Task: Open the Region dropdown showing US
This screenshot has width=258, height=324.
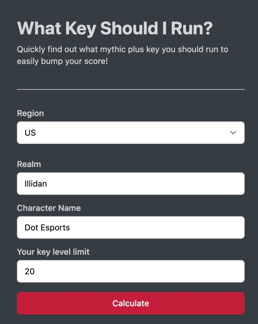Action: (x=131, y=133)
